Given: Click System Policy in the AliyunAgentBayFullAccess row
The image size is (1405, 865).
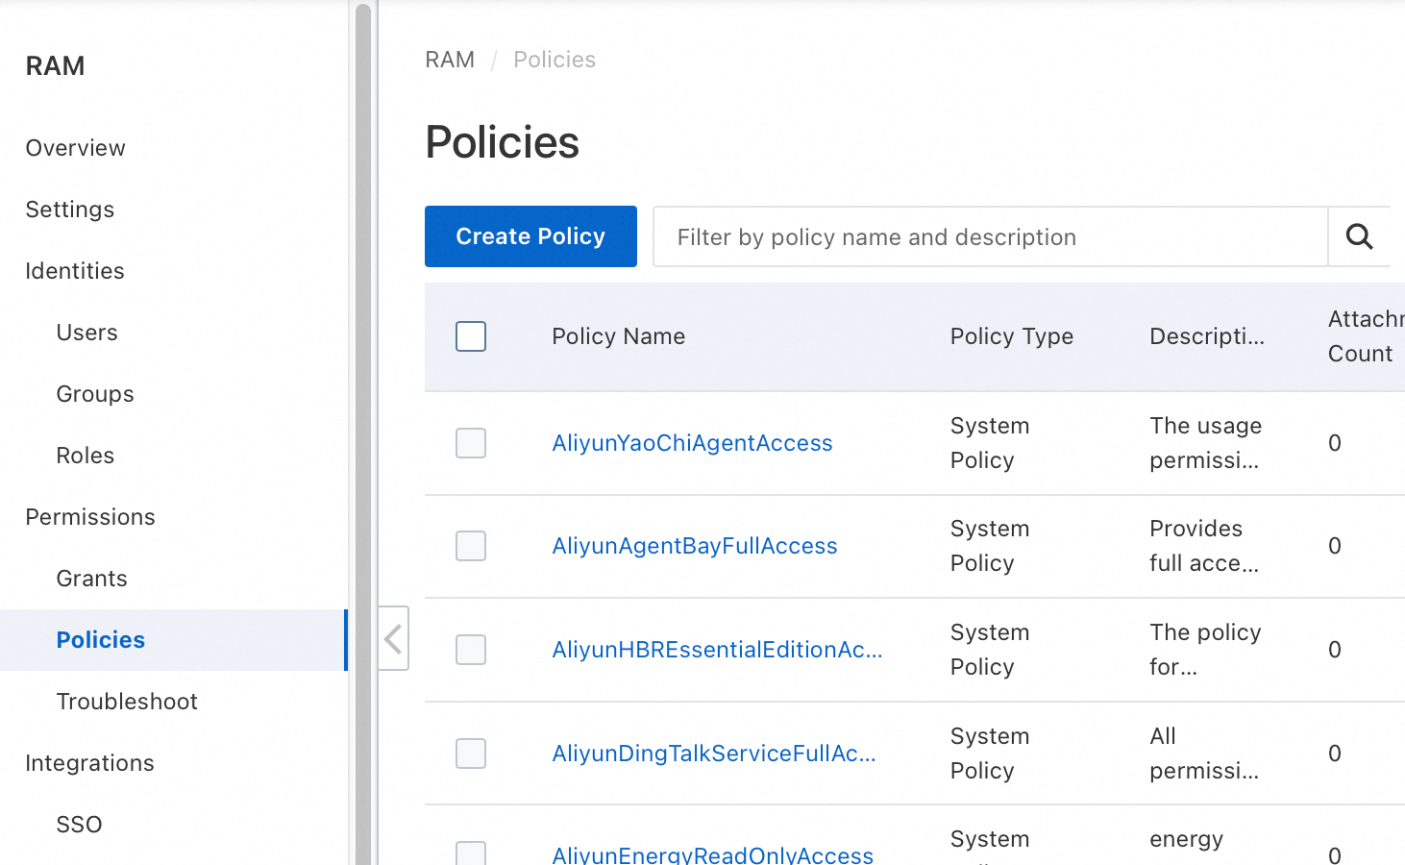Looking at the screenshot, I should 990,546.
